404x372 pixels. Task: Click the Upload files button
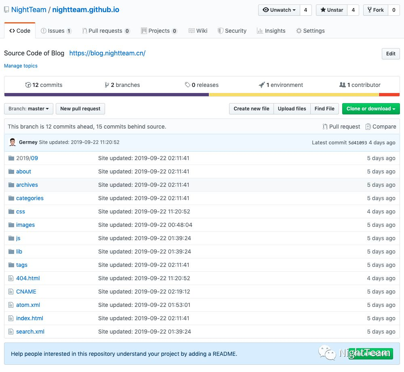(292, 109)
